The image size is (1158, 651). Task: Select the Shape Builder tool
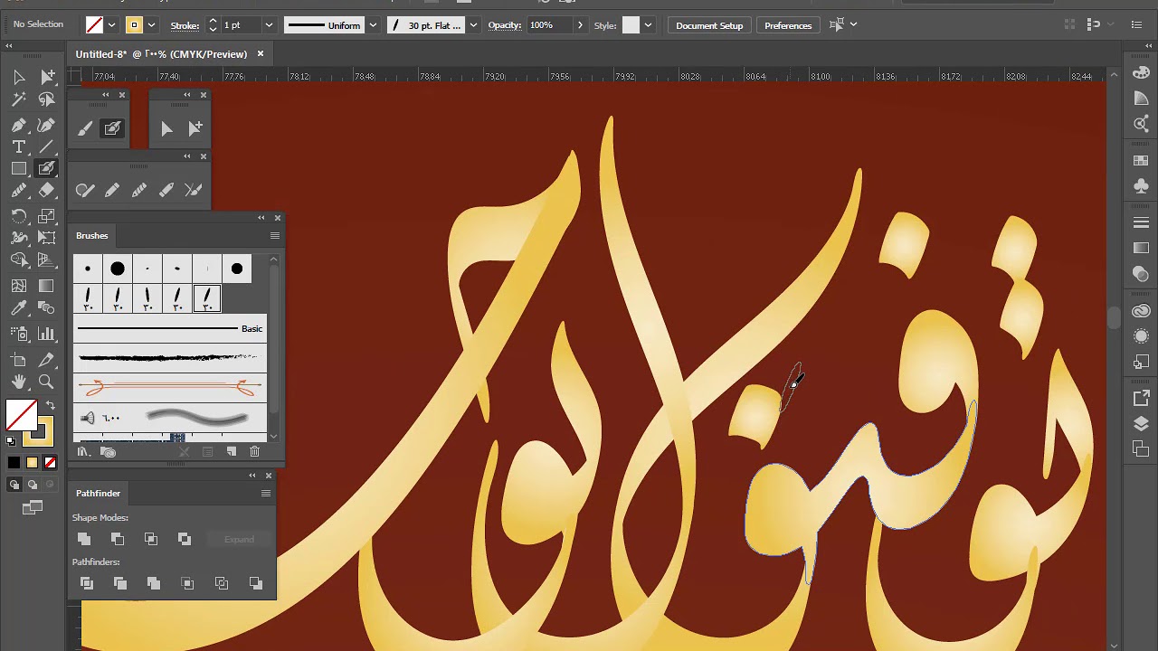click(x=19, y=260)
